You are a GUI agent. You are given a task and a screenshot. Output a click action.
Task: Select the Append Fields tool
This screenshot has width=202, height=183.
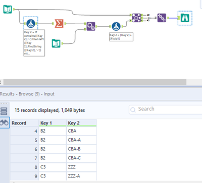coord(91,26)
